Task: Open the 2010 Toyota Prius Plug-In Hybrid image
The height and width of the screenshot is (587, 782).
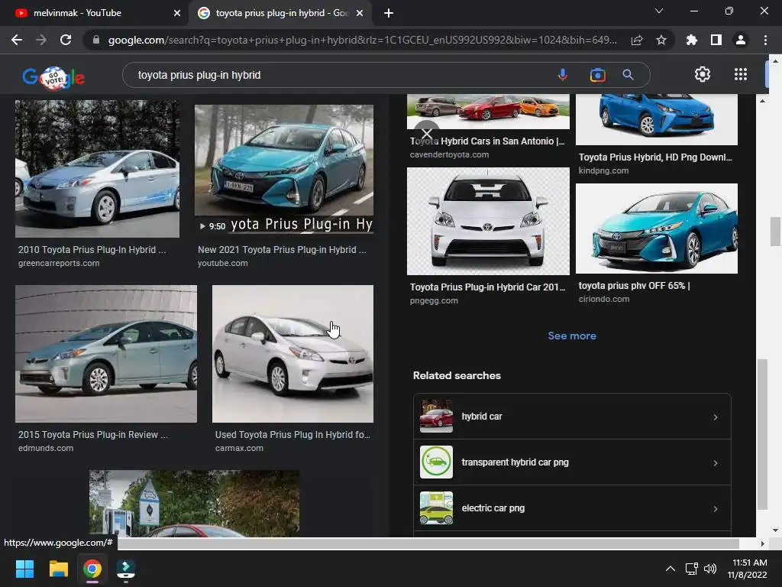Action: pos(97,169)
